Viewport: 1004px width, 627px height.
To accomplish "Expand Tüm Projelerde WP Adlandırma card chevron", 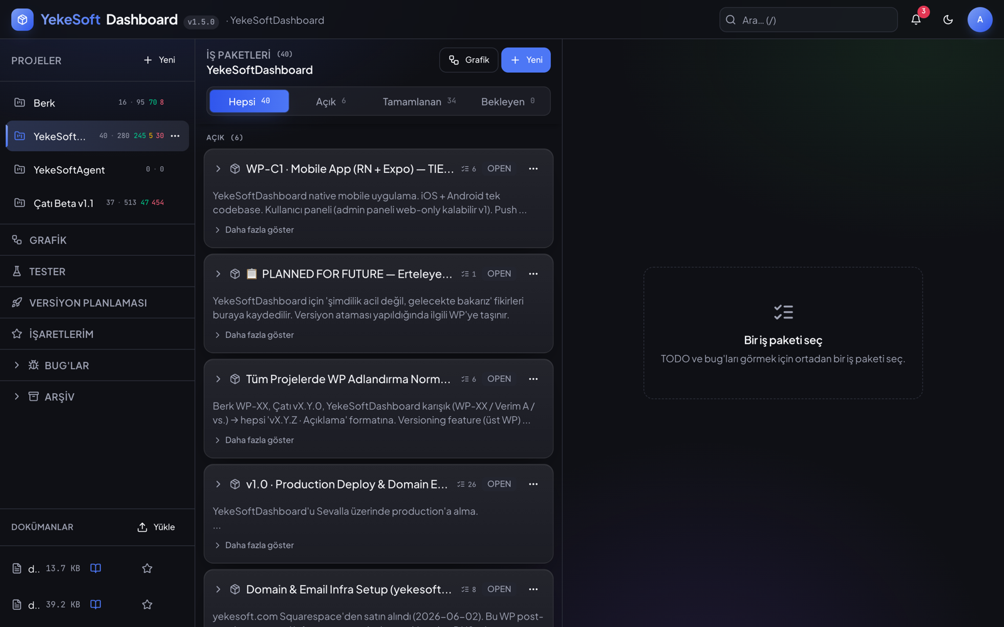I will click(x=218, y=379).
